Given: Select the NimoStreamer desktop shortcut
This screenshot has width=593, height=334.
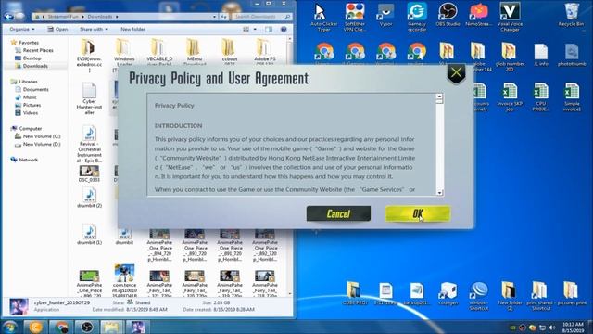Looking at the screenshot, I should [479, 16].
